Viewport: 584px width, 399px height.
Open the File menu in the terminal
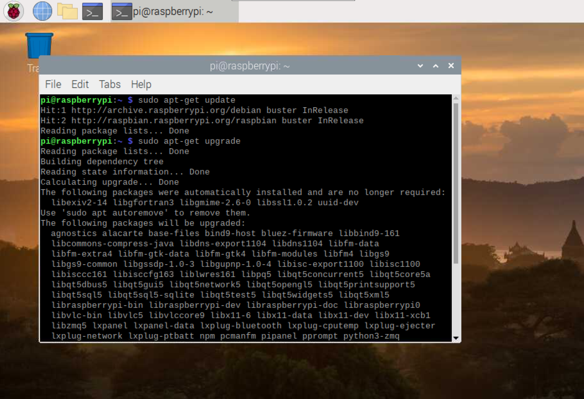click(x=53, y=84)
